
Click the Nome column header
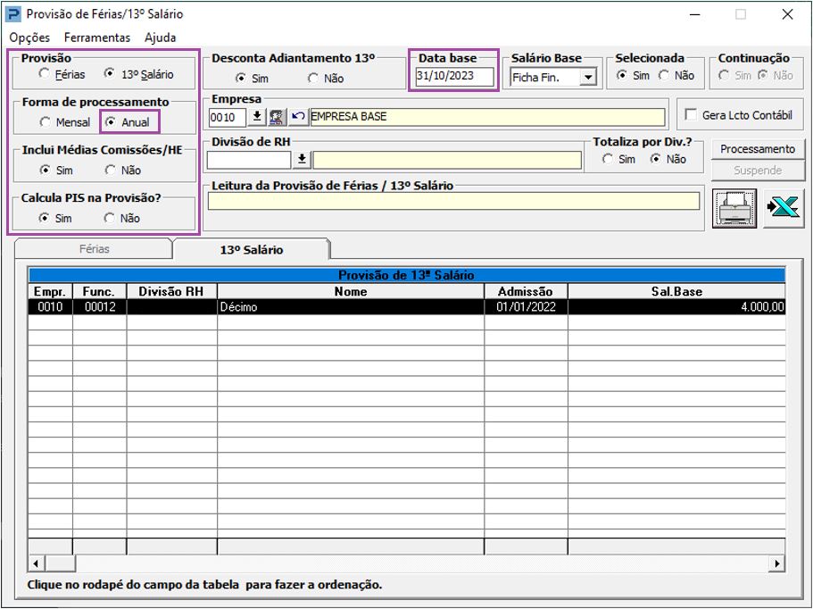[351, 291]
